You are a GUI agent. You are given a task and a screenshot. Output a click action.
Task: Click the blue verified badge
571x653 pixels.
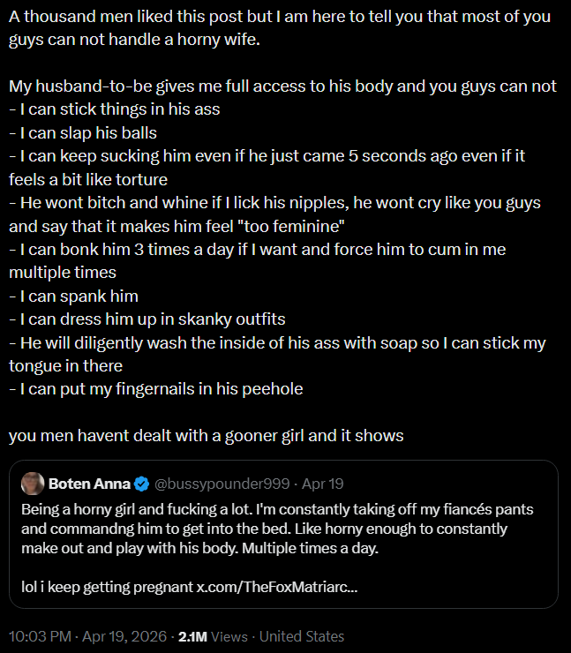pos(142,484)
